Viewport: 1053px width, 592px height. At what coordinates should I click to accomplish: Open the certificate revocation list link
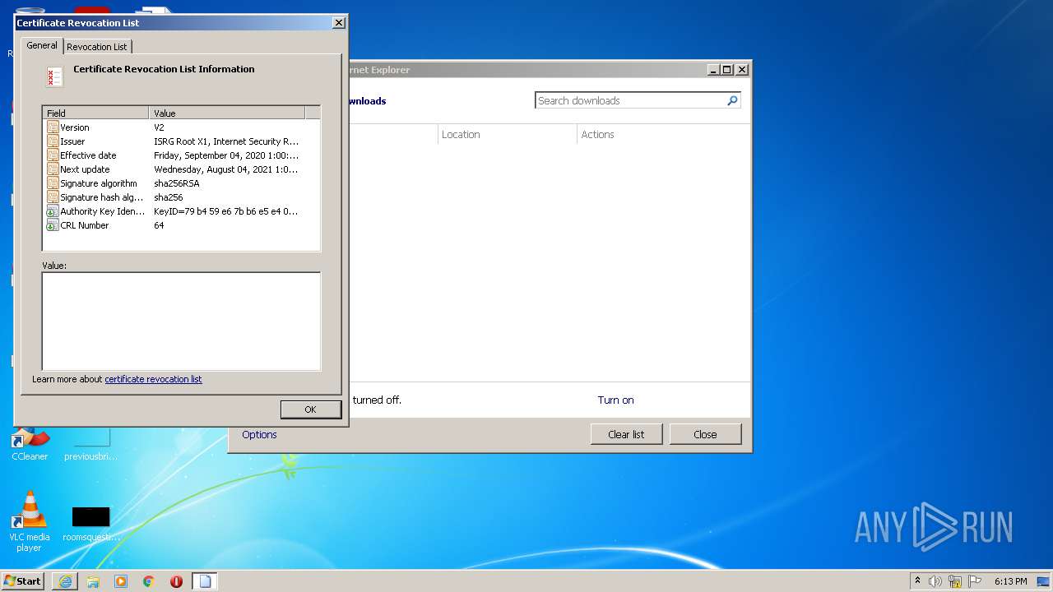[153, 379]
